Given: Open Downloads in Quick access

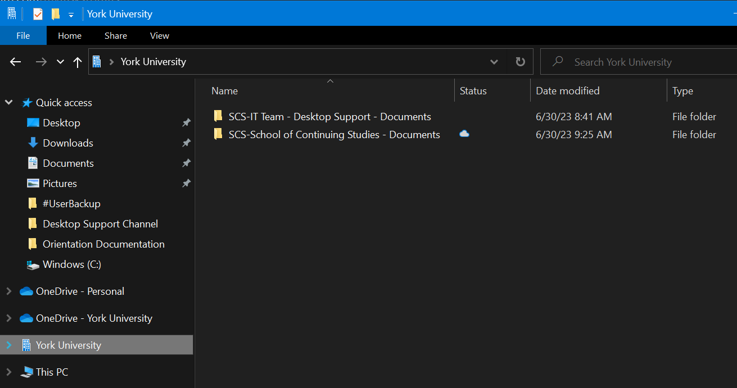Looking at the screenshot, I should [x=68, y=143].
